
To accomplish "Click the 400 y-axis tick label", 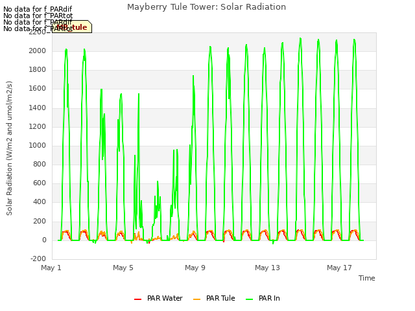I will pyautogui.click(x=40, y=202).
